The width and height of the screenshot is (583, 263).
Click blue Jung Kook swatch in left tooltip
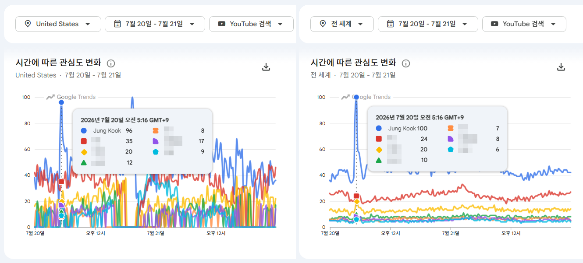pos(84,130)
